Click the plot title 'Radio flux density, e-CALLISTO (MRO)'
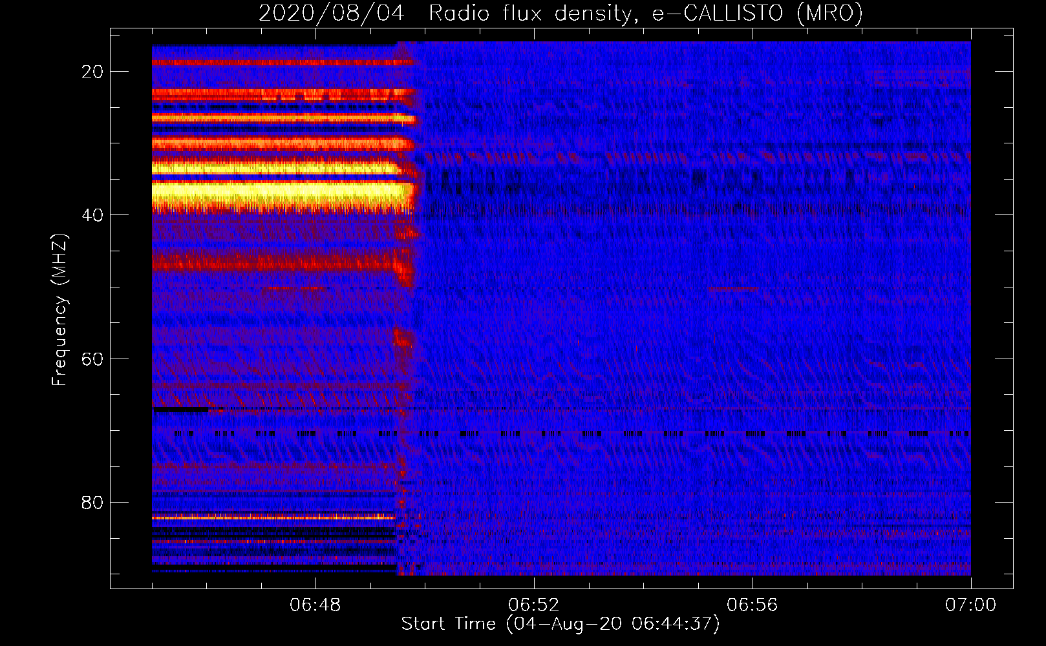1046x646 pixels. click(x=646, y=13)
